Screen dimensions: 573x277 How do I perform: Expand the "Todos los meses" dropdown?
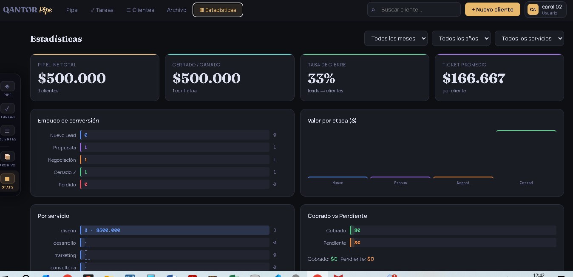395,38
